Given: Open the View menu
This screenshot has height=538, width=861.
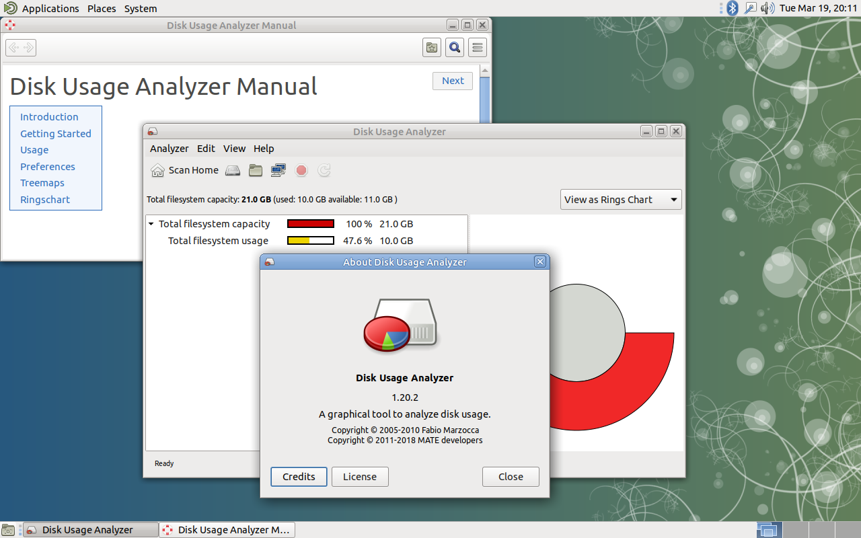Looking at the screenshot, I should click(235, 149).
